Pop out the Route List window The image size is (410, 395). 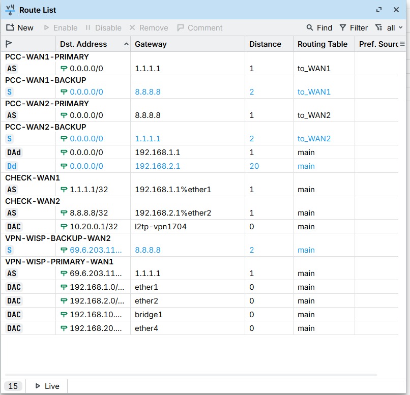coord(379,10)
